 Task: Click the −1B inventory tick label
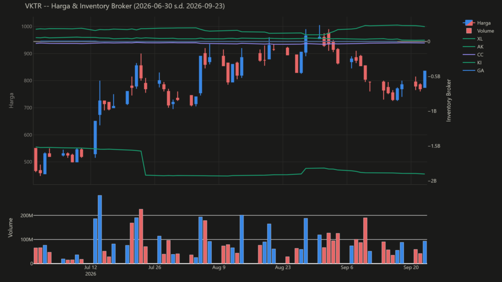[432, 111]
